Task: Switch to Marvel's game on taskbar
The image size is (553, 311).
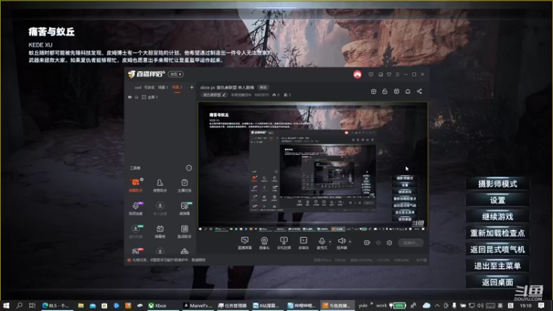Action: [198, 305]
